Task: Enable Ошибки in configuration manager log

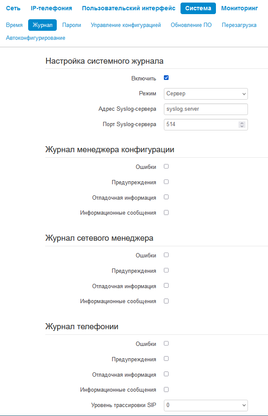Action: click(166, 166)
